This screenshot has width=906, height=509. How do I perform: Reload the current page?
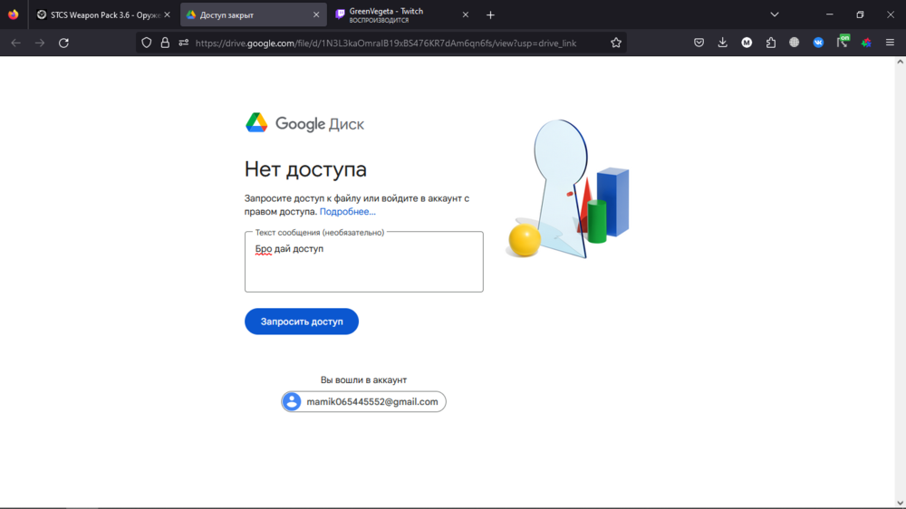63,43
